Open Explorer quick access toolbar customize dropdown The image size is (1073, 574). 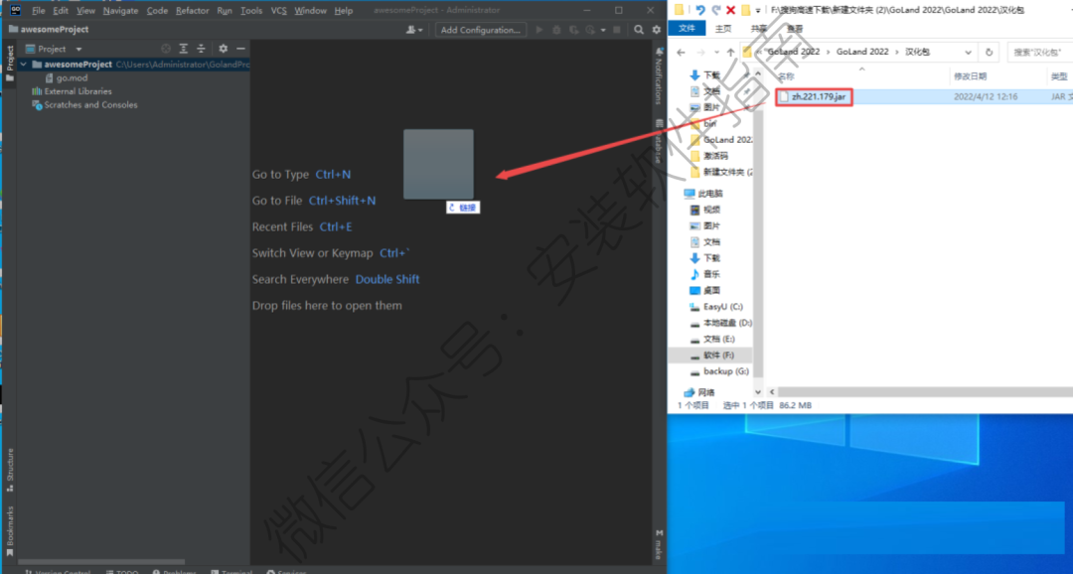click(757, 11)
